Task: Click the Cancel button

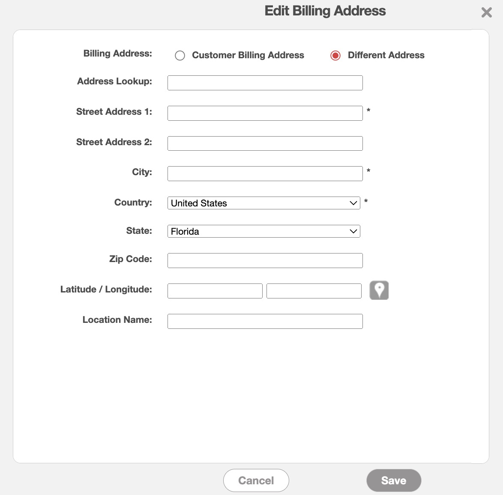Action: coord(256,480)
